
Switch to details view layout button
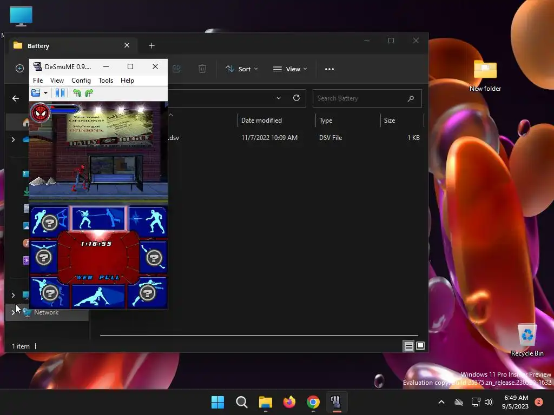click(409, 346)
